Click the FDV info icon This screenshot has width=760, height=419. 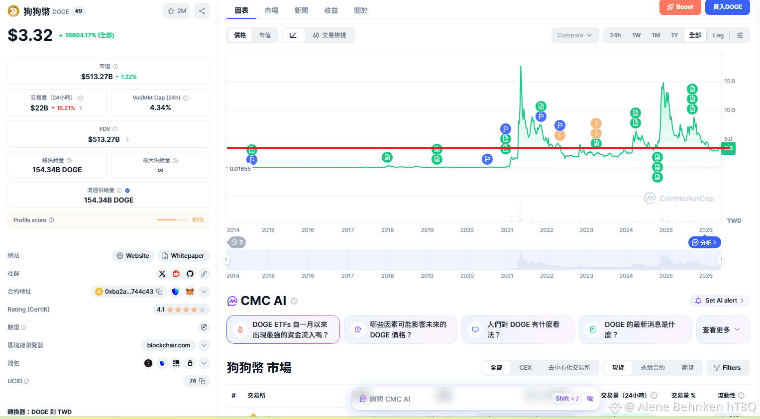click(x=115, y=129)
